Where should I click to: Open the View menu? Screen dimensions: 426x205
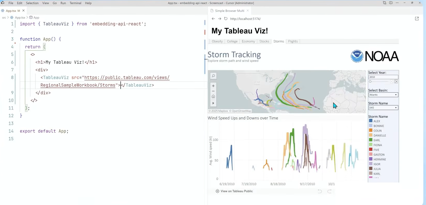coord(46,3)
